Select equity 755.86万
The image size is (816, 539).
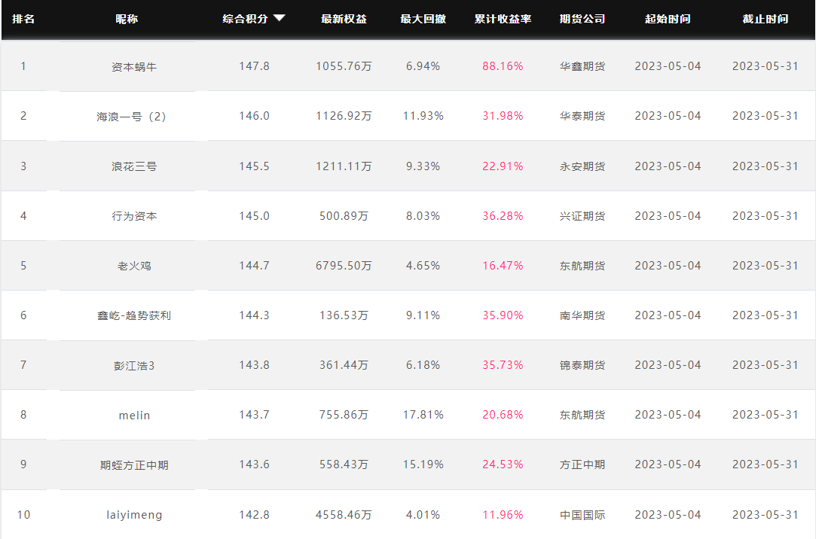tap(344, 415)
